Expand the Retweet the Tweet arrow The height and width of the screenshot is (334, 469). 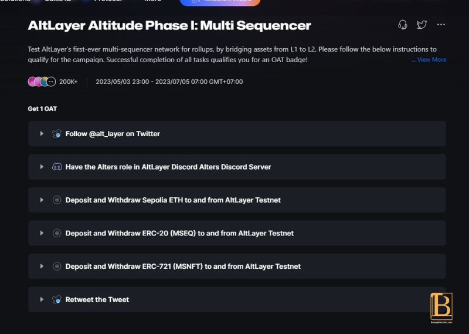click(x=42, y=299)
